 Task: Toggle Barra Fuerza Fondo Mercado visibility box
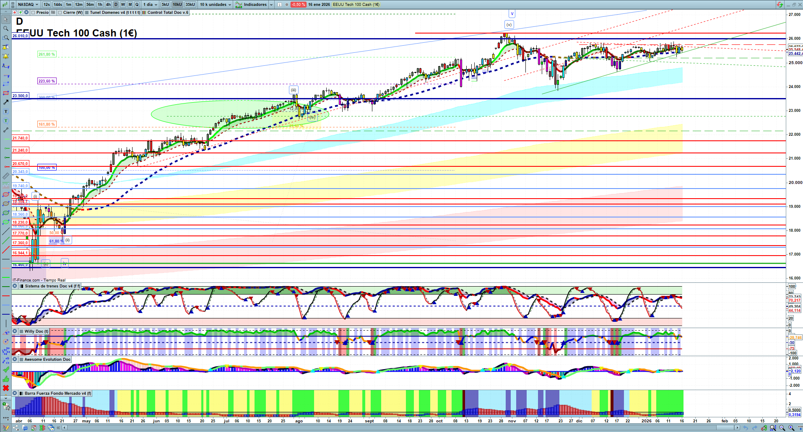pos(21,393)
